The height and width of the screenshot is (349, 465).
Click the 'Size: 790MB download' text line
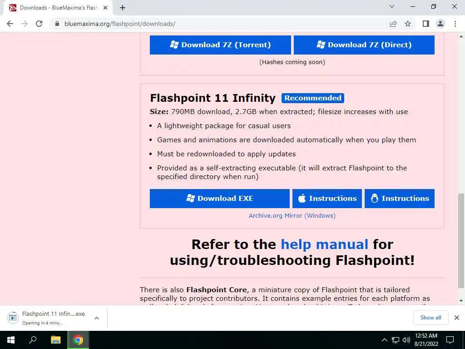coord(279,112)
